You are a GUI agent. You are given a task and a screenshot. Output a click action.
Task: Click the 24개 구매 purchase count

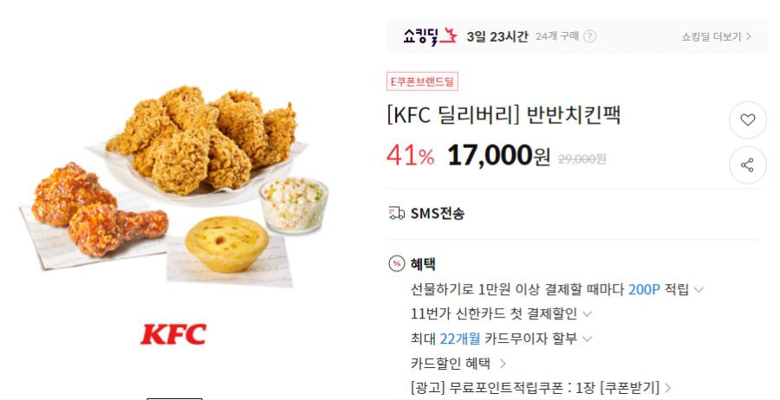point(557,36)
